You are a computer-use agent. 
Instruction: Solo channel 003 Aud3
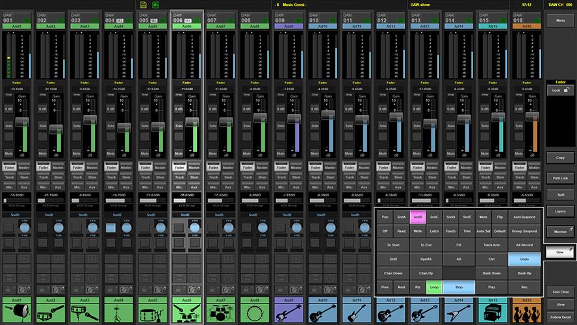[x=76, y=125]
